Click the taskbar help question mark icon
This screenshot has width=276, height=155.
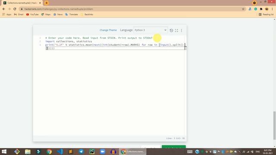click(197, 152)
